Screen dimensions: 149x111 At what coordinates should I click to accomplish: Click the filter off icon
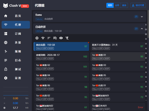point(67,38)
